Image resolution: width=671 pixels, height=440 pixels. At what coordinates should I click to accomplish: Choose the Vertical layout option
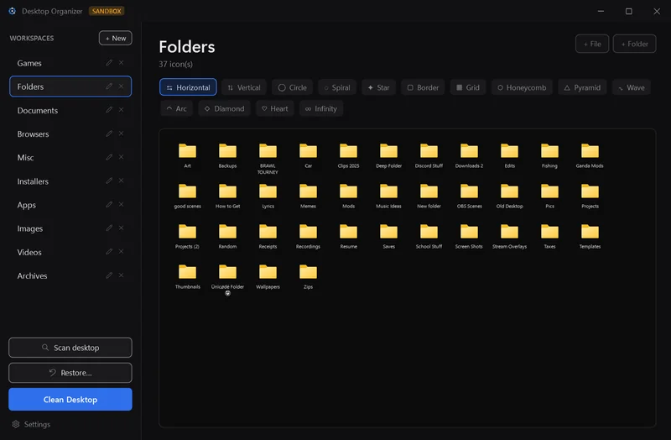[244, 87]
